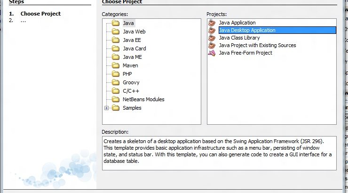
Task: Click the Java Project with Existing Sources icon
Action: coord(212,45)
